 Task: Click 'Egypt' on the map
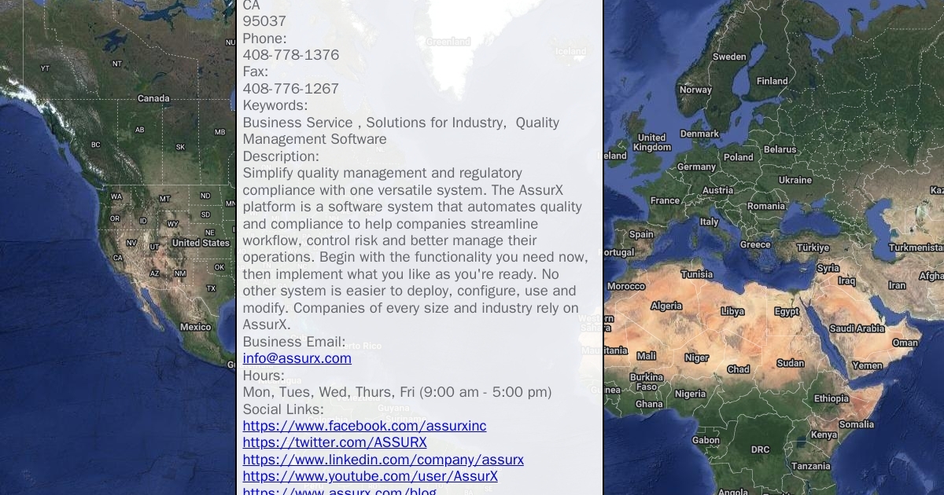[x=787, y=311]
